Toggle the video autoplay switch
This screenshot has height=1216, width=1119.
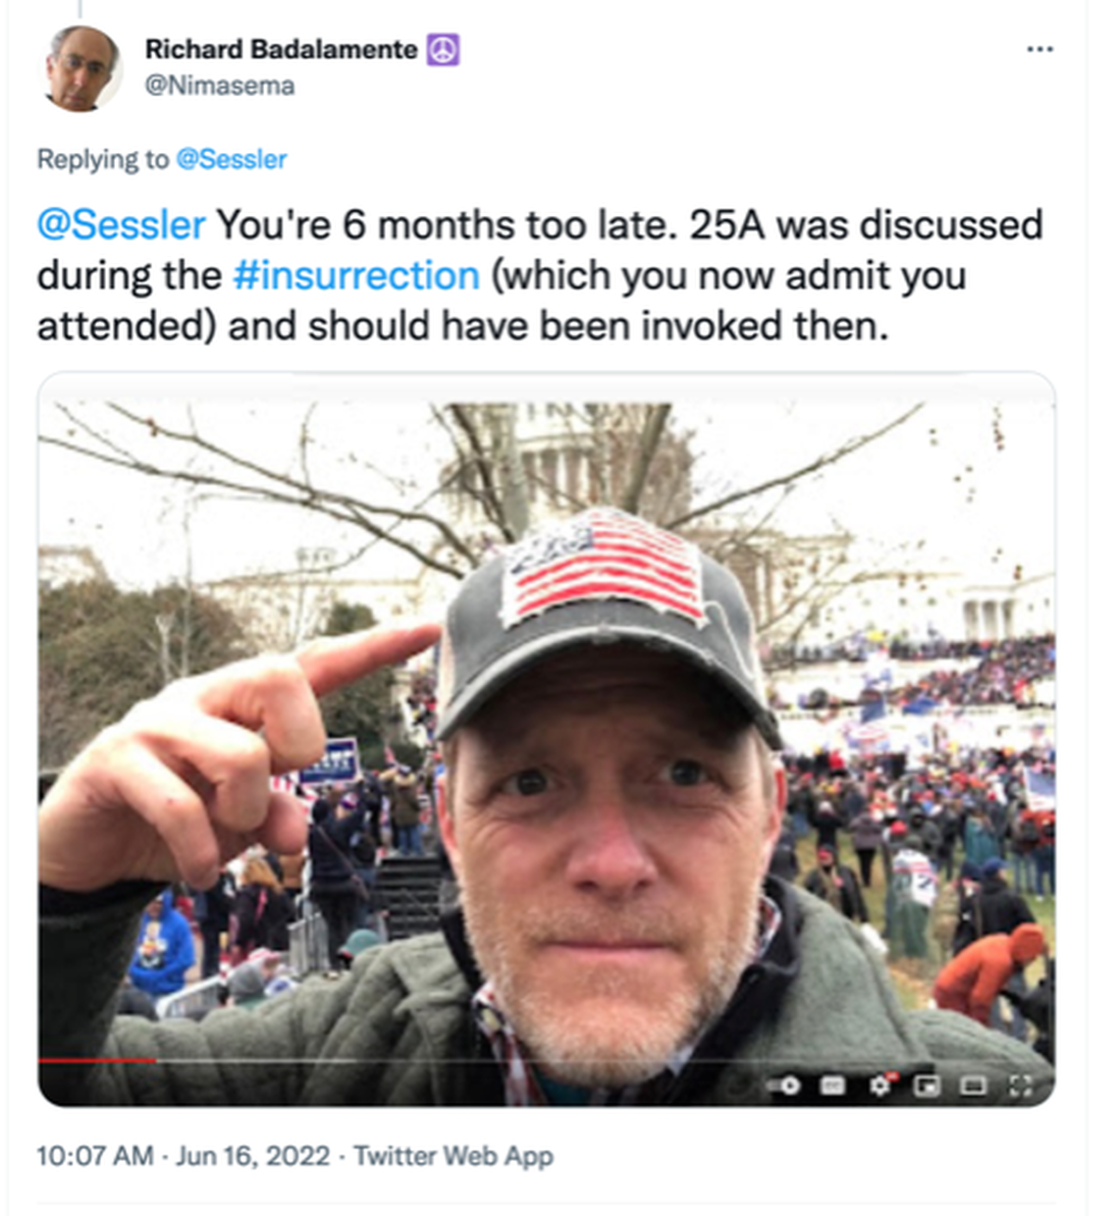(x=785, y=1085)
